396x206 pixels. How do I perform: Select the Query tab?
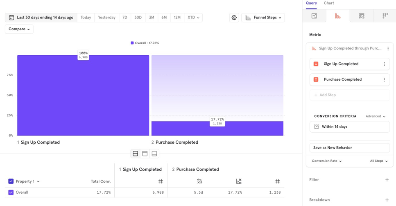[311, 3]
